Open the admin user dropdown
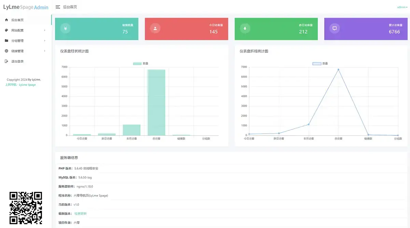This screenshot has width=410, height=228. [x=402, y=7]
